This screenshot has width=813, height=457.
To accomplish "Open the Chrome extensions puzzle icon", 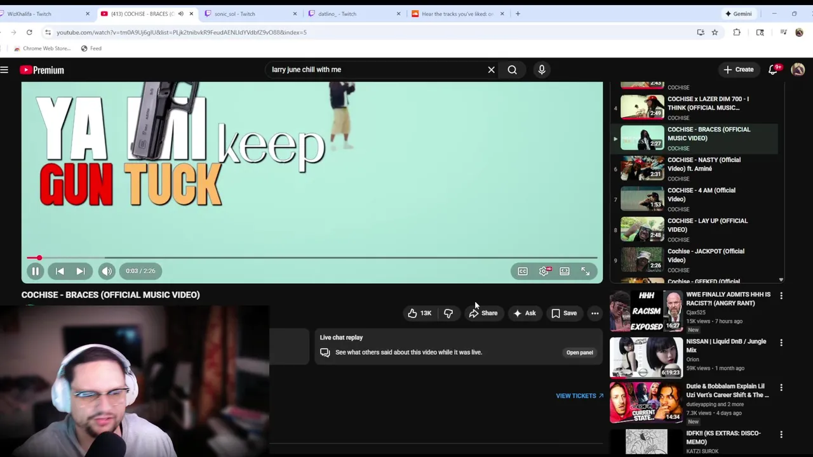I will tap(737, 32).
